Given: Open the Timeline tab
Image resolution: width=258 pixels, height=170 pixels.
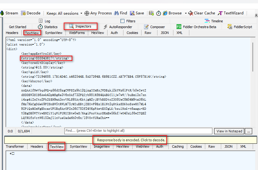Looking at the screenshot, I should click(x=214, y=21).
